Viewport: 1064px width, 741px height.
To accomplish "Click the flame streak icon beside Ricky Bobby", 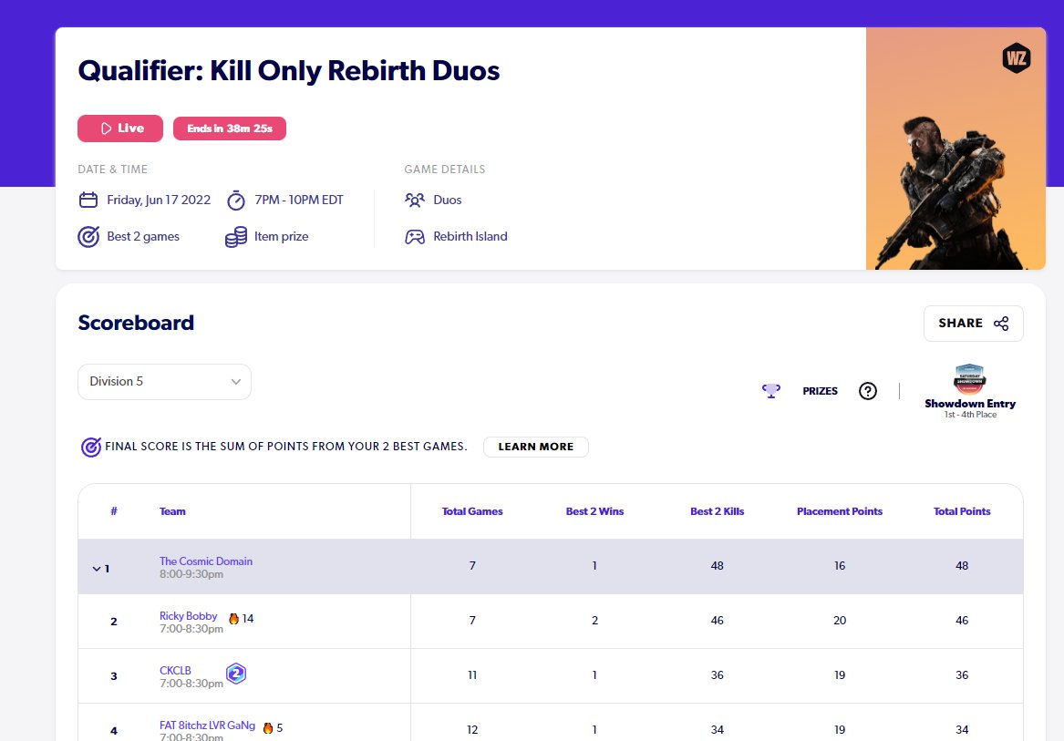I will (x=233, y=618).
